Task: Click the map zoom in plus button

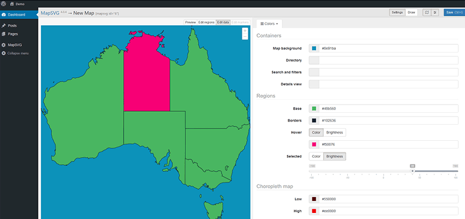Action: pos(245,31)
